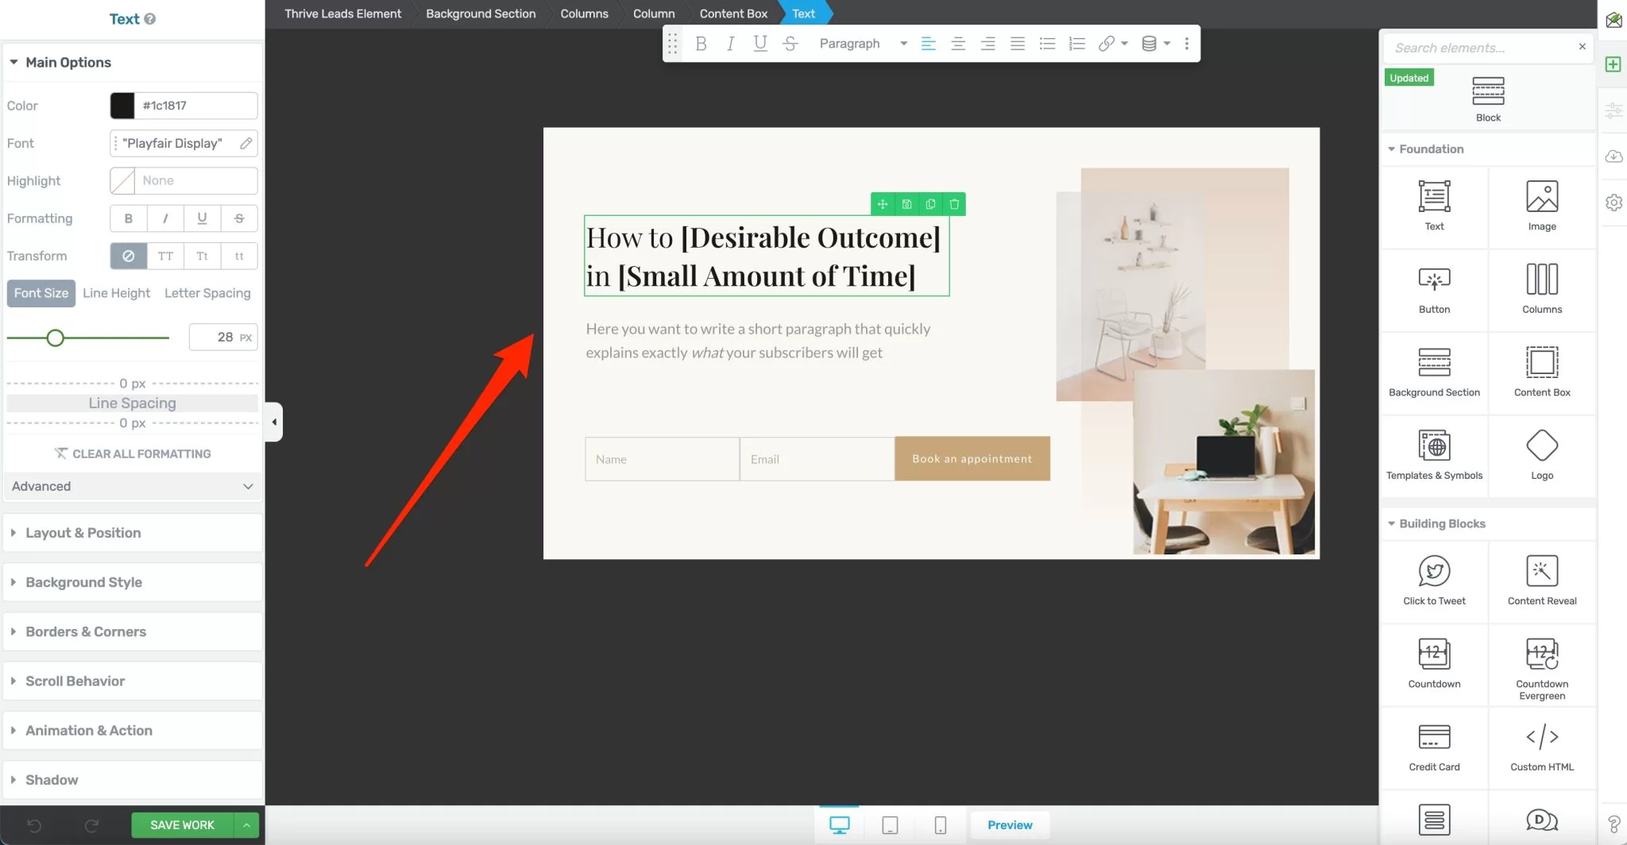
Task: Select uppercase TT transform
Action: click(x=165, y=256)
